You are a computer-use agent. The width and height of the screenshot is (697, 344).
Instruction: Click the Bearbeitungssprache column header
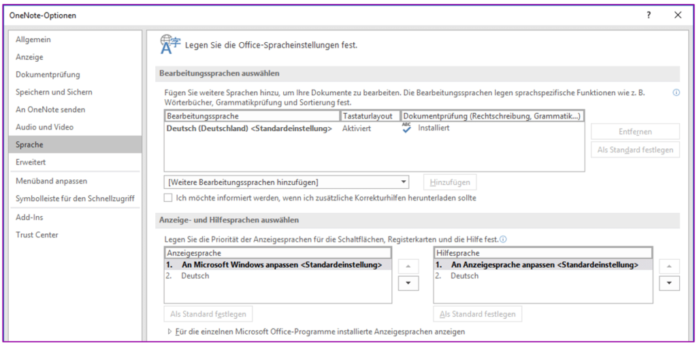click(x=252, y=116)
